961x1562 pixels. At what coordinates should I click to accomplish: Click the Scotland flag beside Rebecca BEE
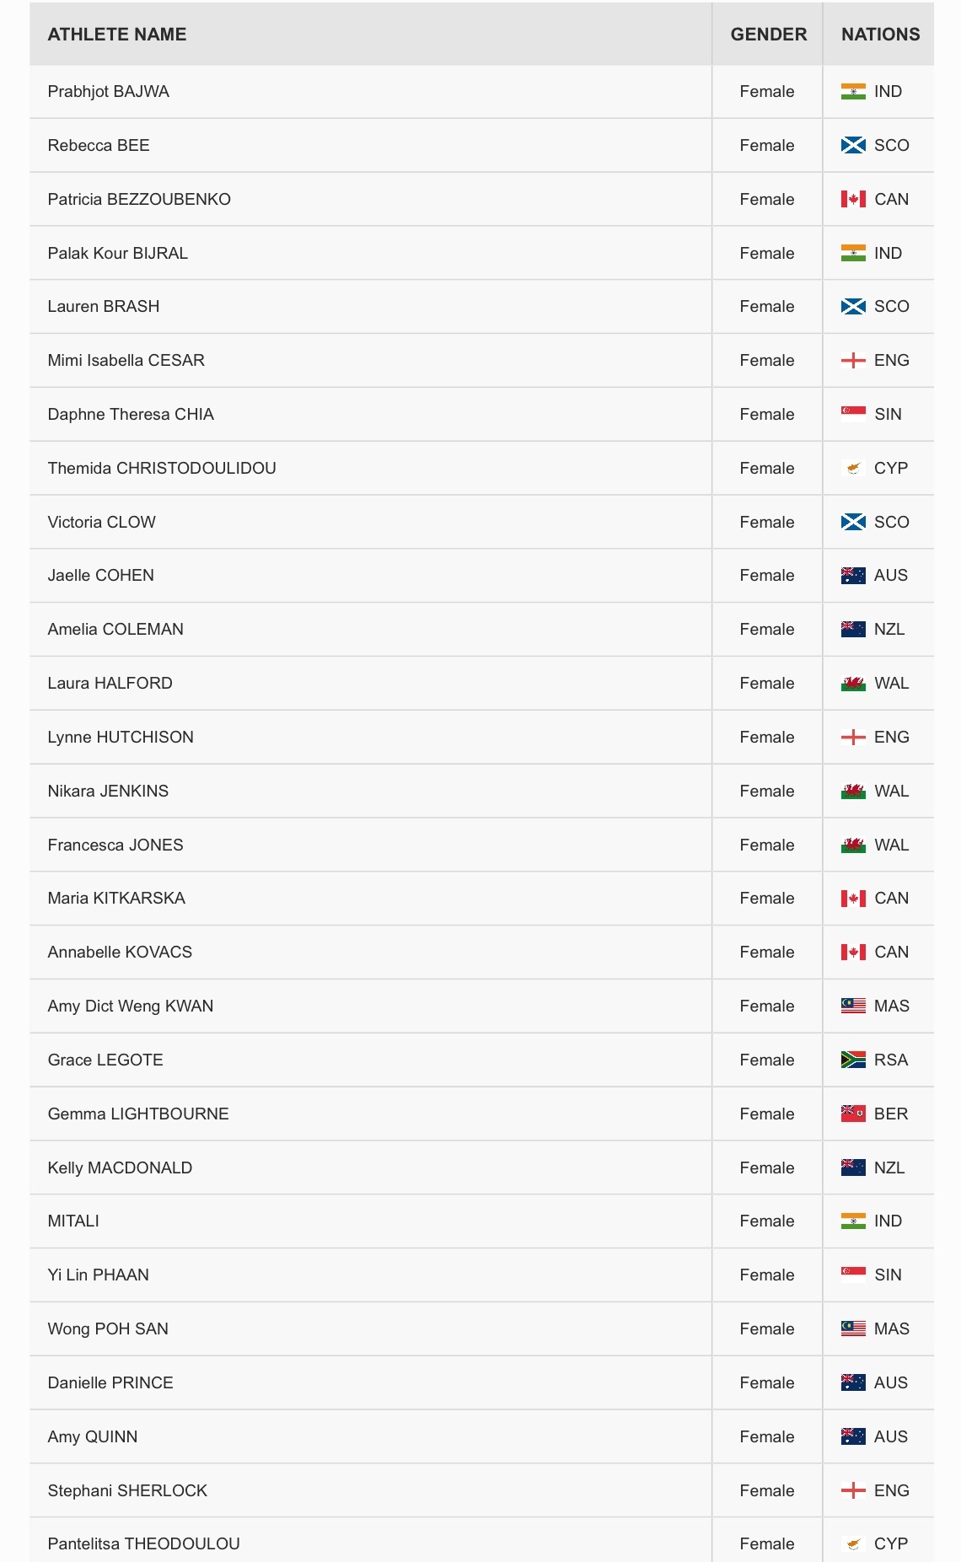[x=852, y=145]
